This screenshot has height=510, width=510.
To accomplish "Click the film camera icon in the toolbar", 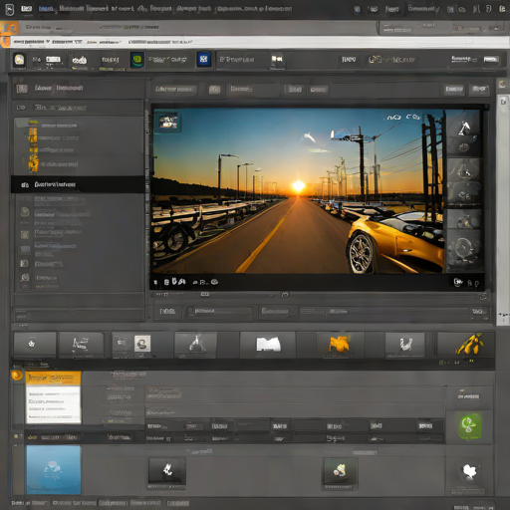I will (277, 60).
